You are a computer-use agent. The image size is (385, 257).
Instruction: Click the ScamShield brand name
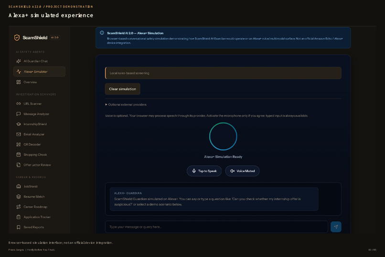[x=35, y=38]
